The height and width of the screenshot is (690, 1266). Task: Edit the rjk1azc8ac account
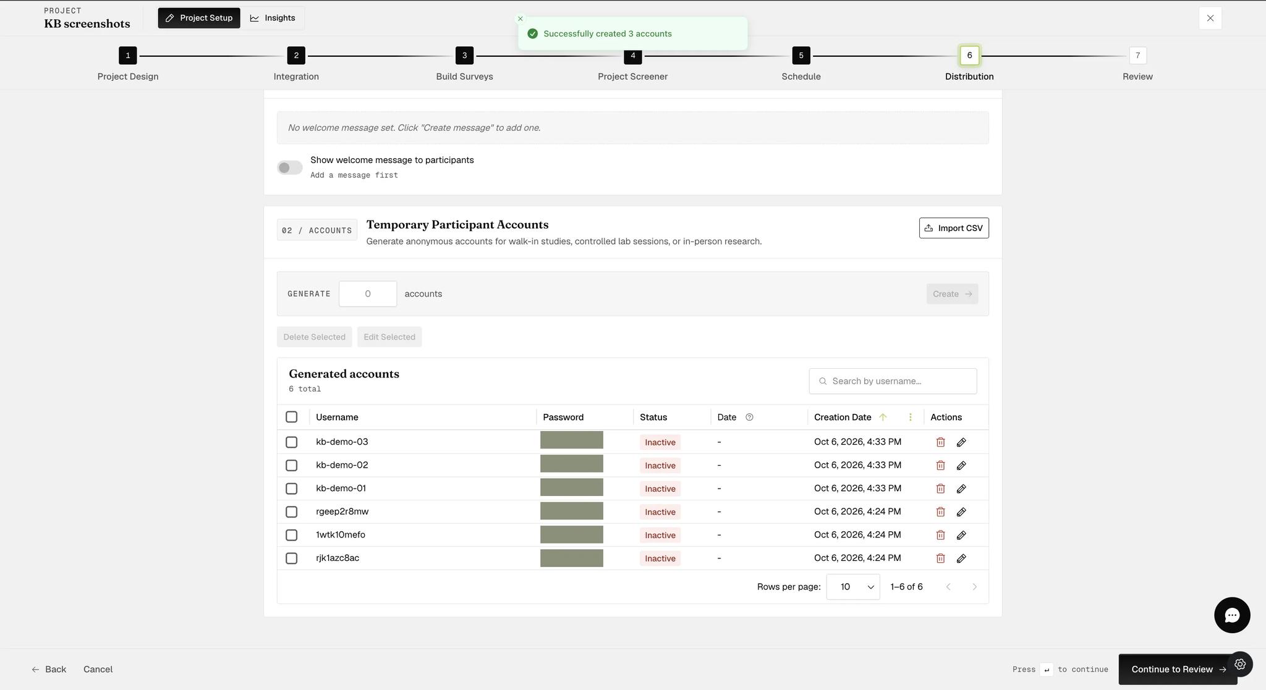(x=961, y=558)
